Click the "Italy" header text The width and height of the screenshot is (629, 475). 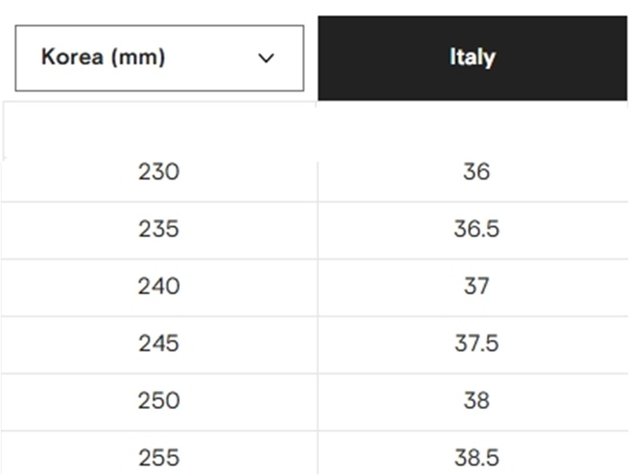click(473, 57)
